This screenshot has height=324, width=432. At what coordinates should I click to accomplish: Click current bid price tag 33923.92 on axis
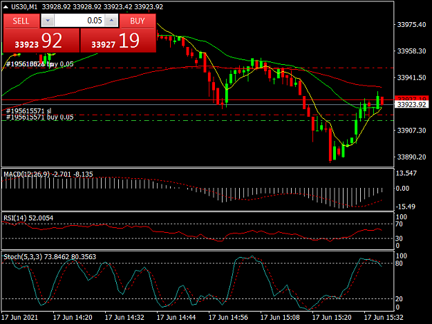(x=412, y=104)
